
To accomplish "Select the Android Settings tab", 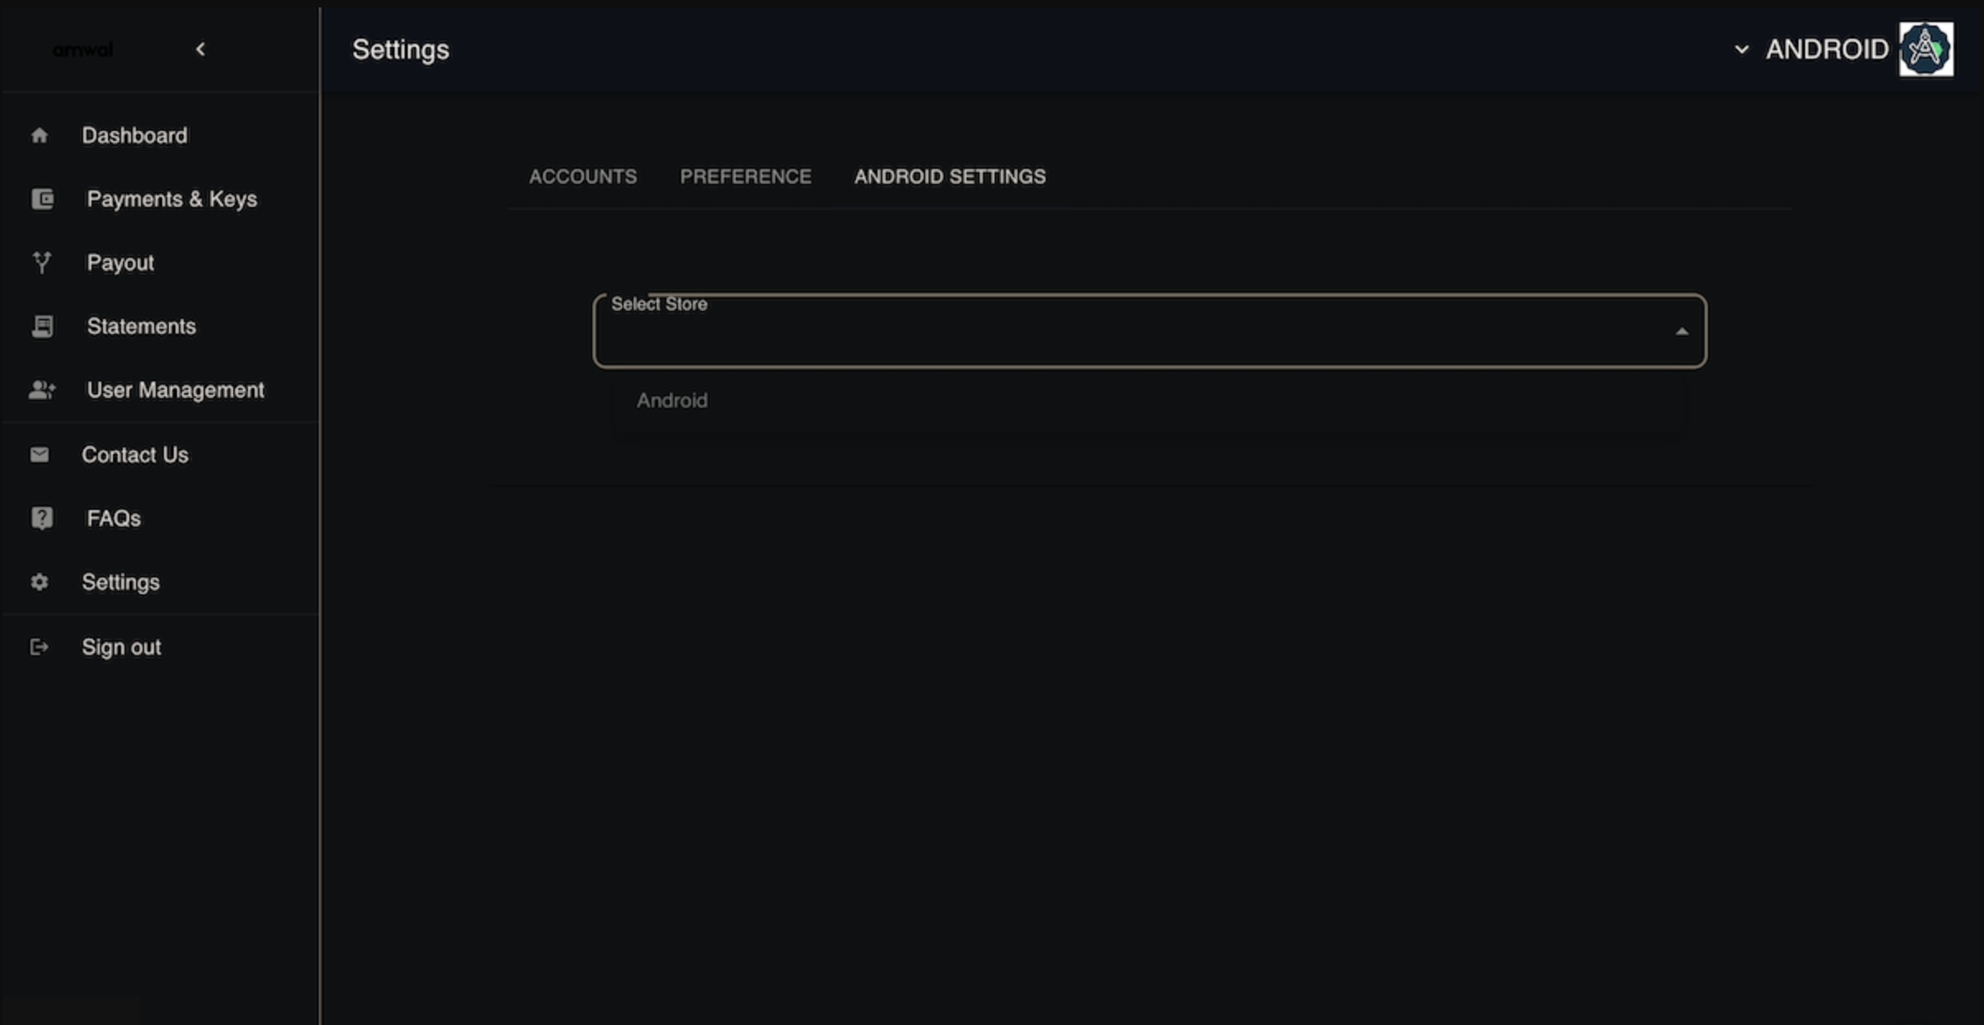I will pos(949,176).
